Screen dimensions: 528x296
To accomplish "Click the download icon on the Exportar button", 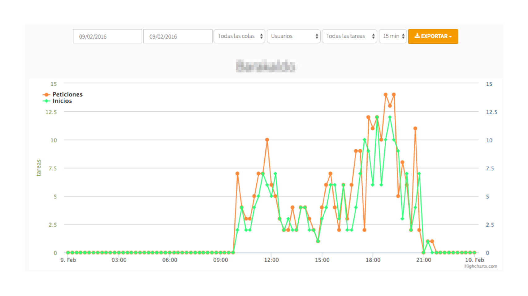I will 417,36.
